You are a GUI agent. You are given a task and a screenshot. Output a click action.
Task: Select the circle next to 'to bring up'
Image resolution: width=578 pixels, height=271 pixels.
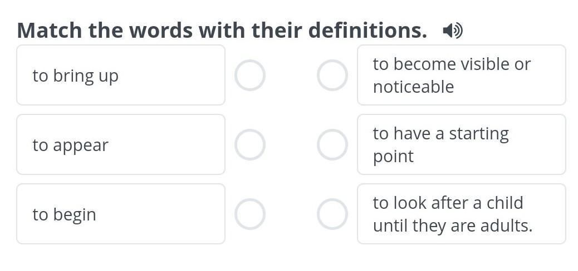249,76
